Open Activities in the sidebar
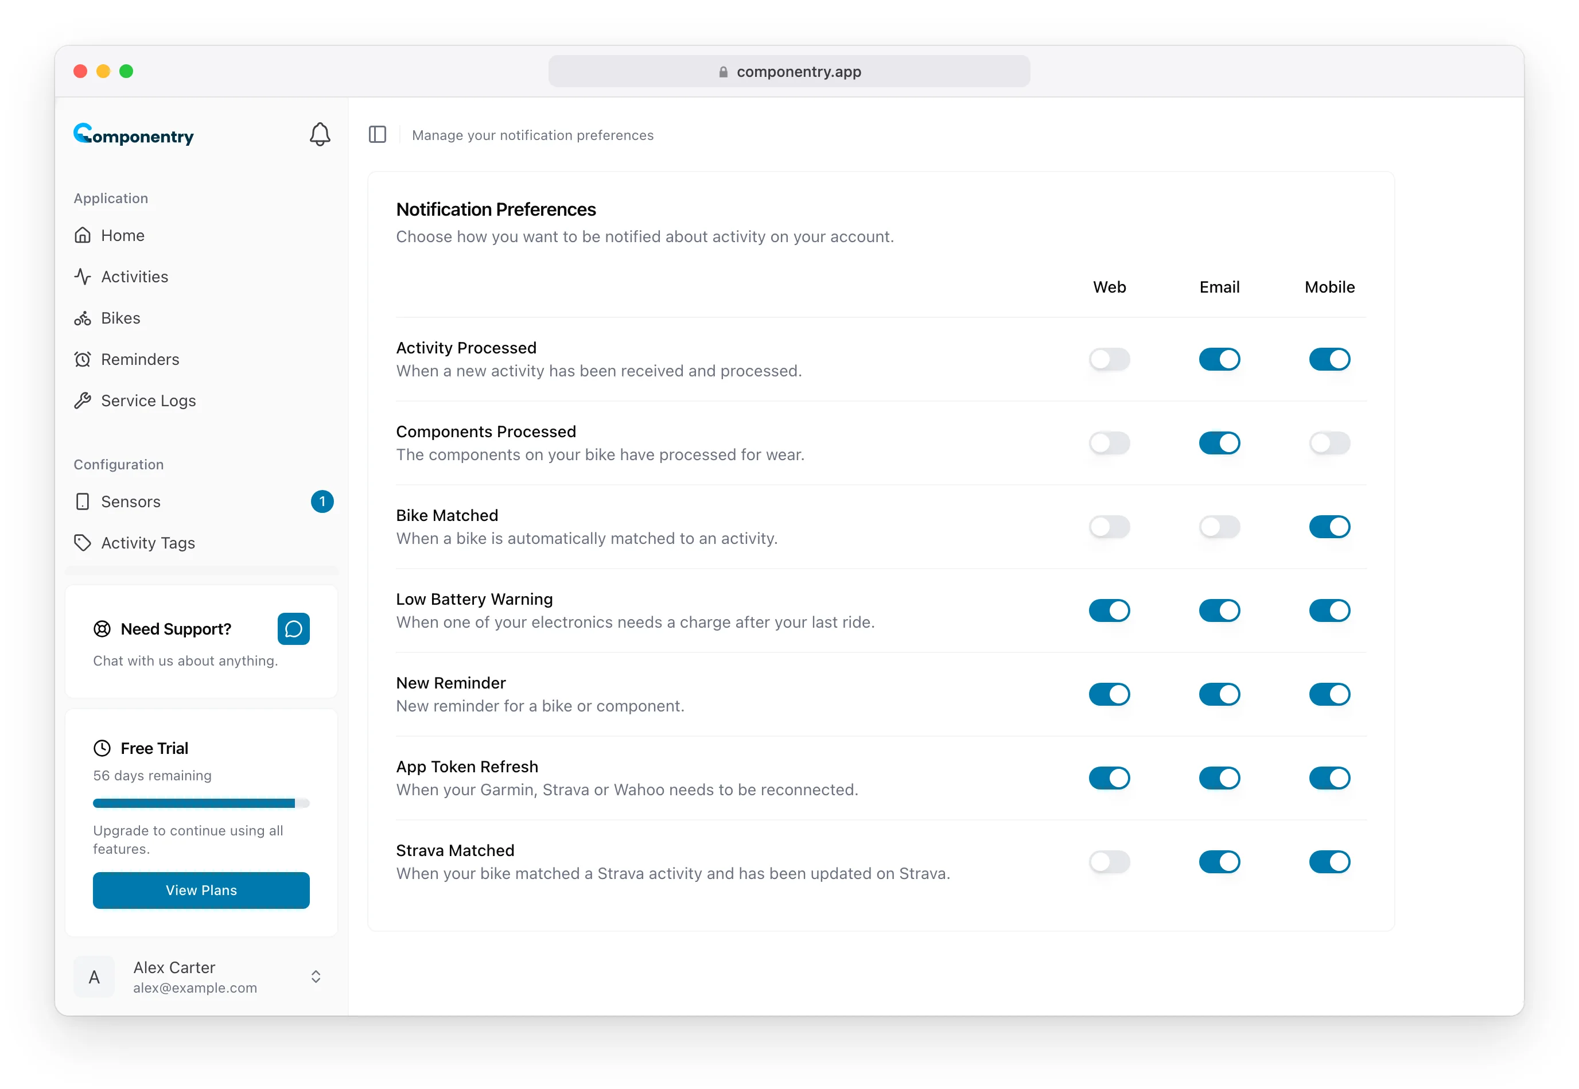Screen dimensions: 1579x1089 (x=201, y=277)
